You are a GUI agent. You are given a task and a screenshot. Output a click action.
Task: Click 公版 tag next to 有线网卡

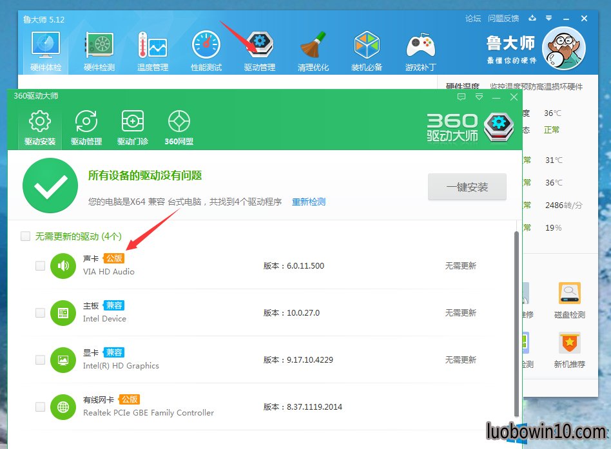tap(130, 399)
